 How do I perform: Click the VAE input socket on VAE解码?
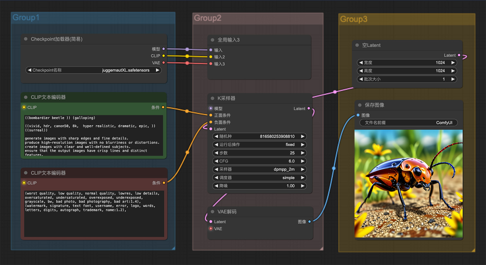pyautogui.click(x=211, y=228)
